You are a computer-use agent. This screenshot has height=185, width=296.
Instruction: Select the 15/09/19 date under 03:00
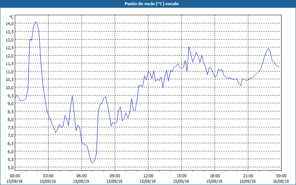pyautogui.click(x=48, y=181)
